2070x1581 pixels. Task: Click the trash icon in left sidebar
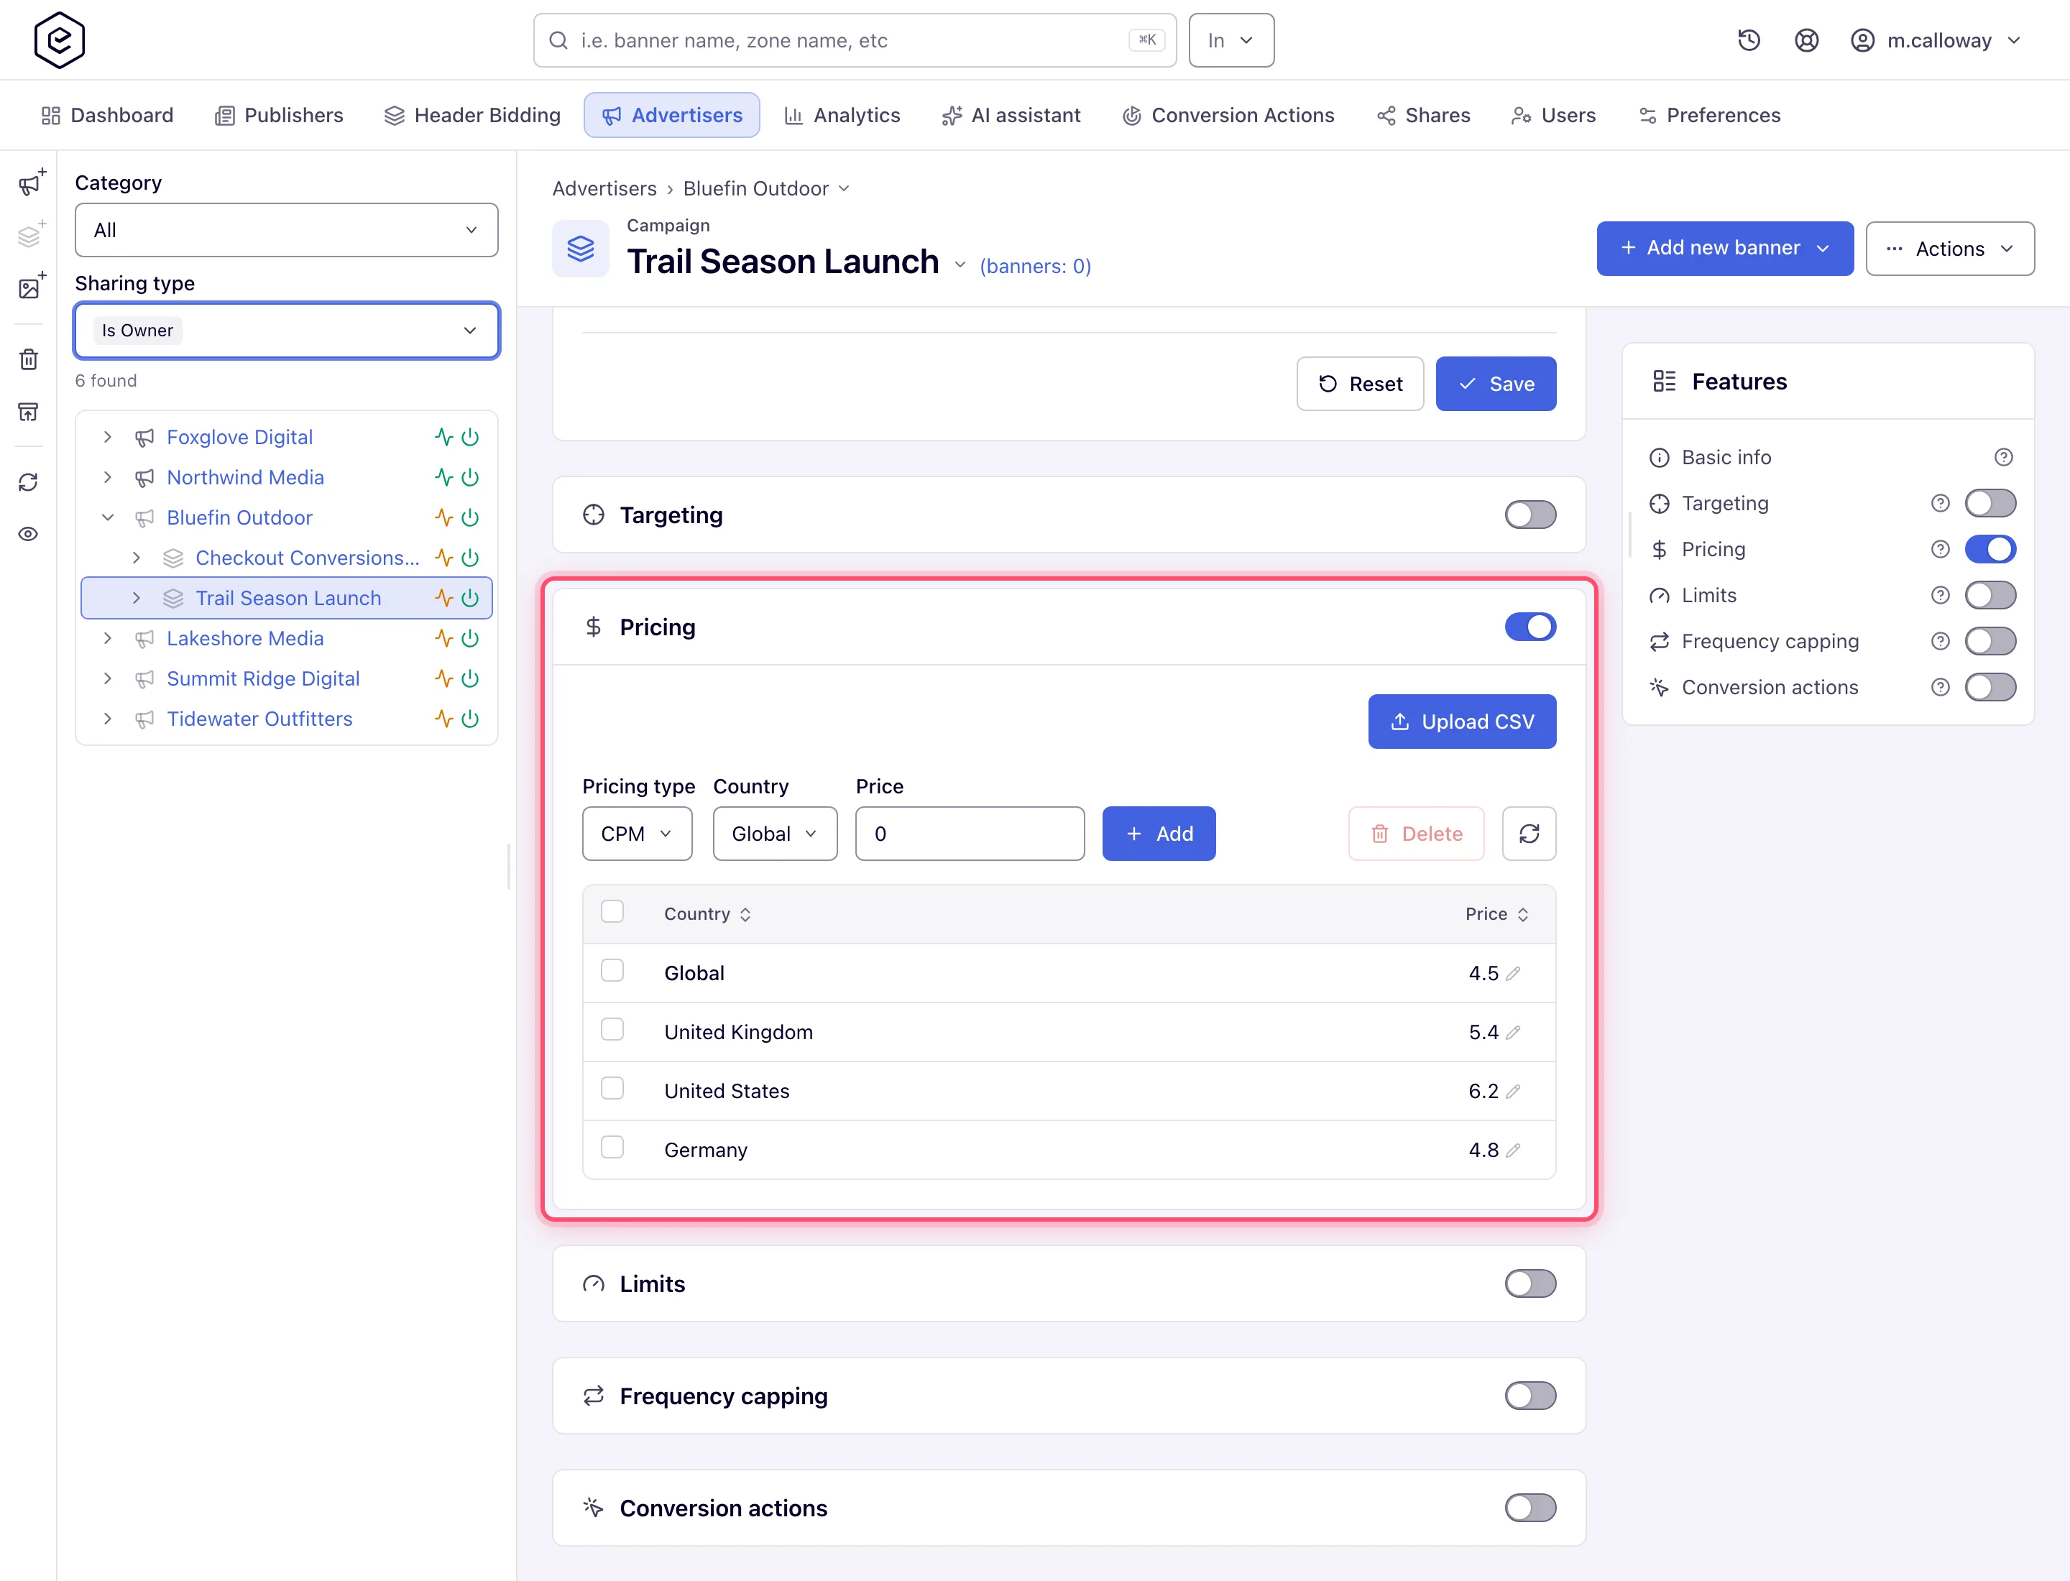click(x=28, y=359)
